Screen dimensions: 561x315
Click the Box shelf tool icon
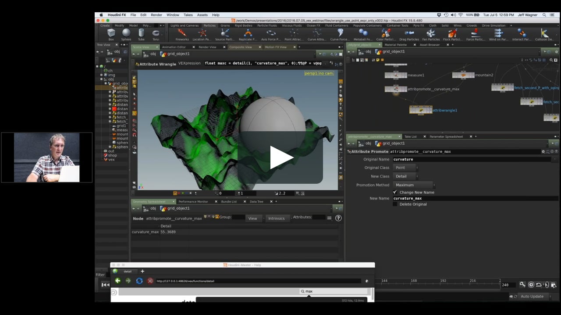click(111, 33)
